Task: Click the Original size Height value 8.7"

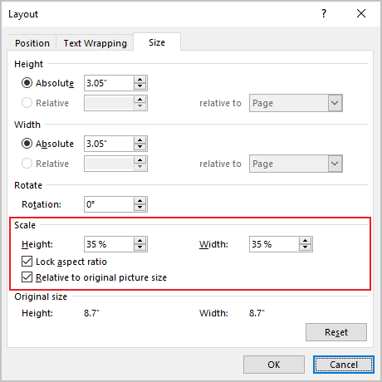Action: tap(91, 313)
